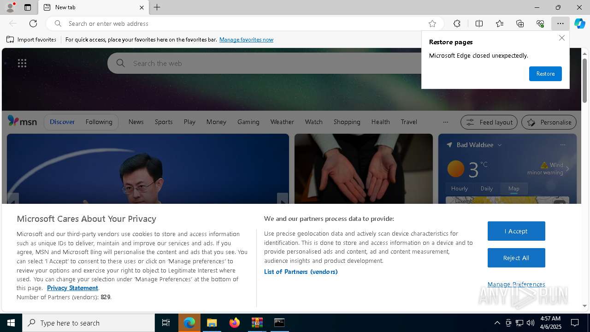
Task: Show hidden system tray icons
Action: [x=497, y=323]
